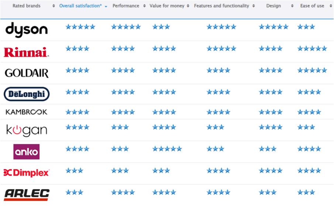Click the Kambrook brand logo
The width and height of the screenshot is (334, 206).
click(27, 112)
